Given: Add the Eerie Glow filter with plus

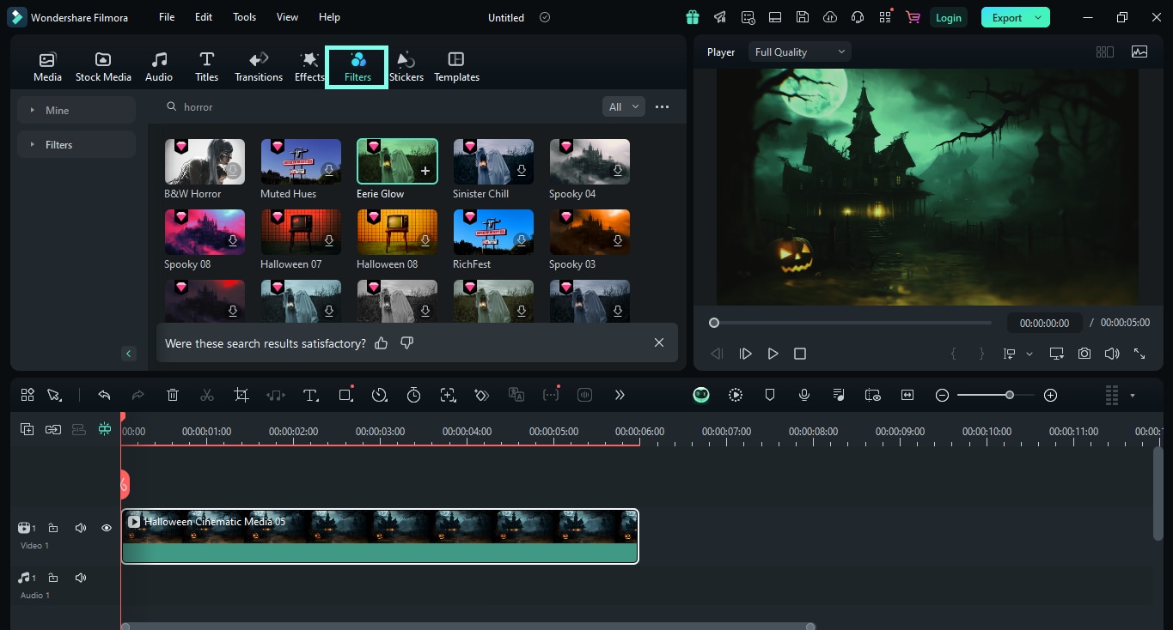Looking at the screenshot, I should coord(425,171).
